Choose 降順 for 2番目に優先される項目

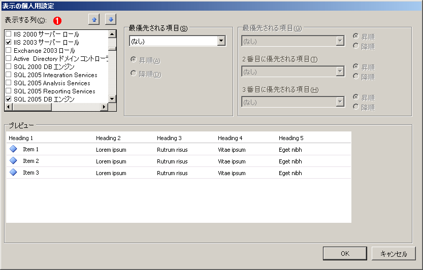point(356,77)
